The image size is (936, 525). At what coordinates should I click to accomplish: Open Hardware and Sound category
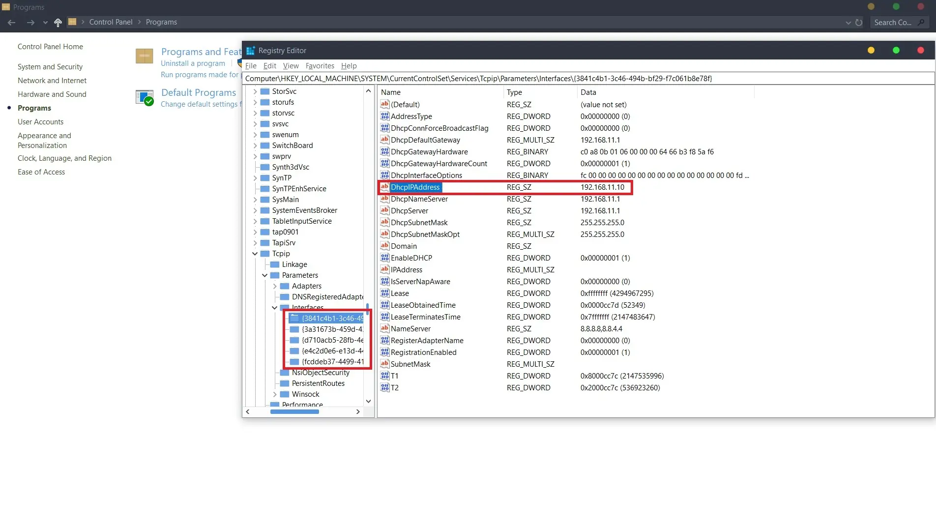[x=52, y=94]
